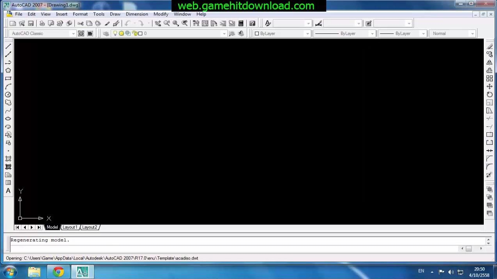This screenshot has height=279, width=497.
Task: Select the Mirror tool
Action: tap(490, 62)
